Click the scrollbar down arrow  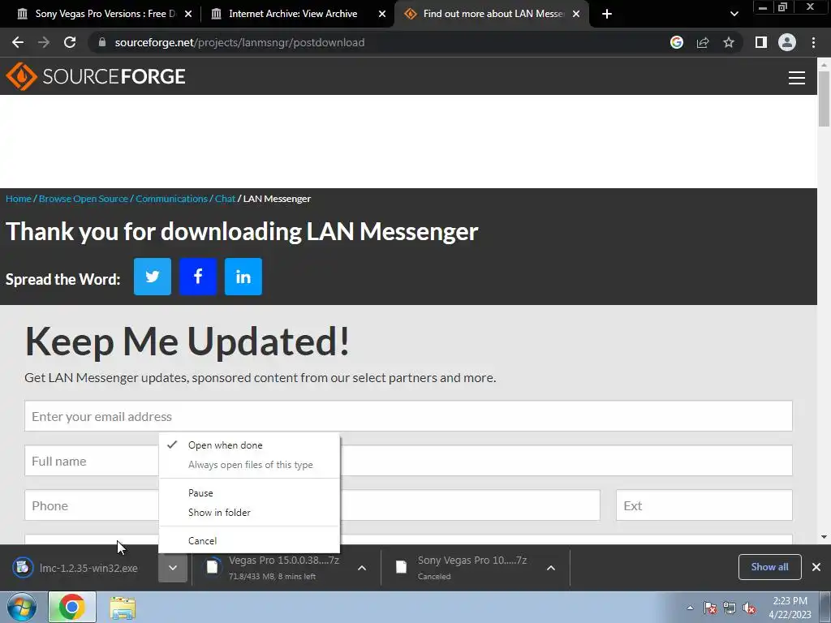[x=824, y=537]
